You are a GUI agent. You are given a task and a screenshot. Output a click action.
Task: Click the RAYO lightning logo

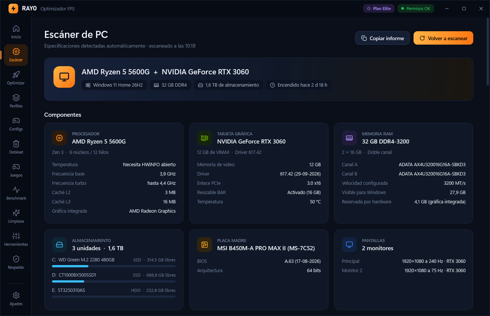(13, 9)
